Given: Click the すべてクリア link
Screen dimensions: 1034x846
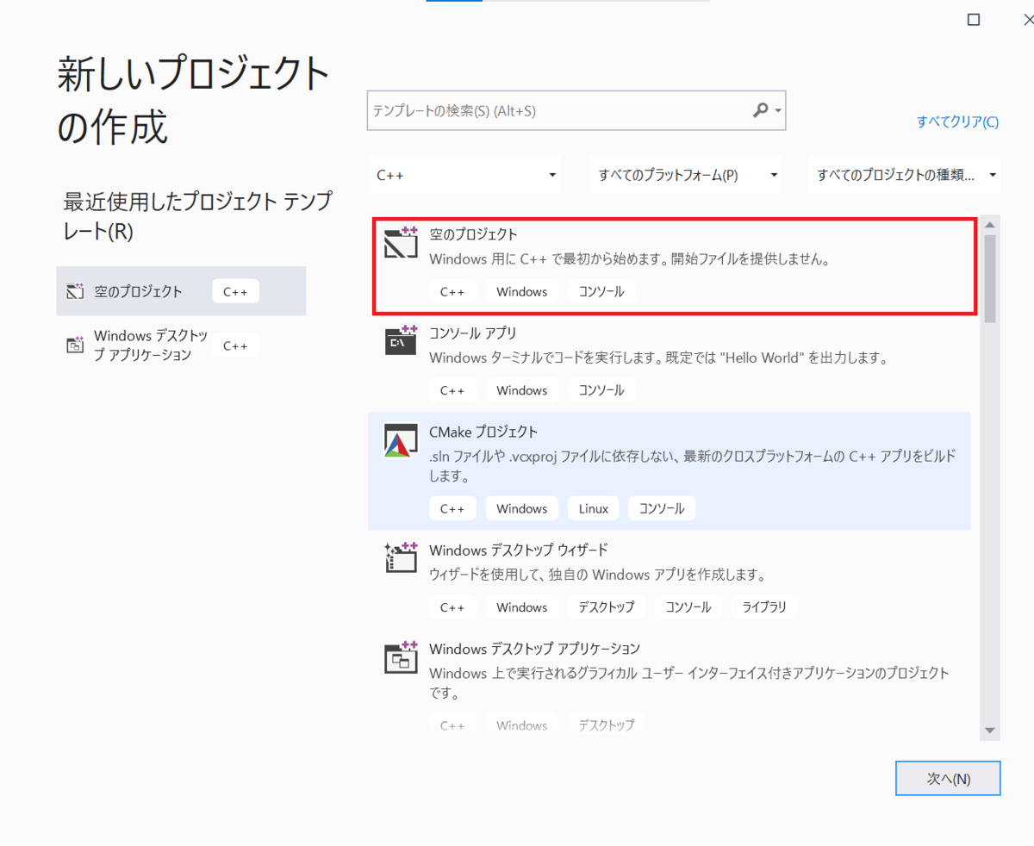Looking at the screenshot, I should (957, 121).
